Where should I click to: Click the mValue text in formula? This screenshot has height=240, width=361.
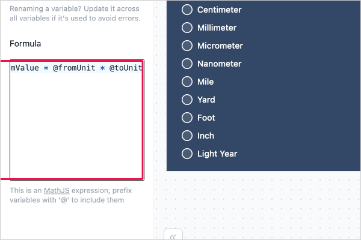coord(25,68)
